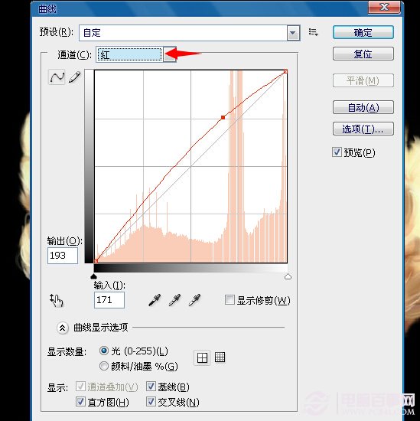Click the 红 channel selection field
This screenshot has width=420, height=421.
(x=130, y=55)
